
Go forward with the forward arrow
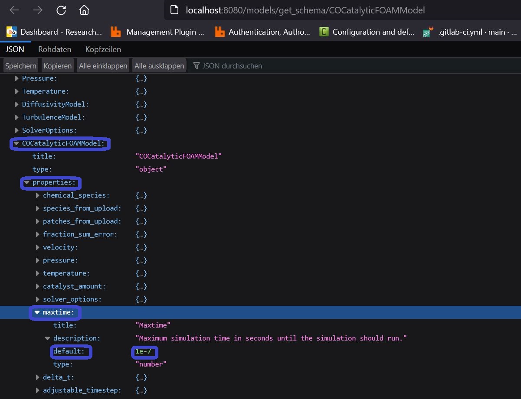click(x=38, y=10)
